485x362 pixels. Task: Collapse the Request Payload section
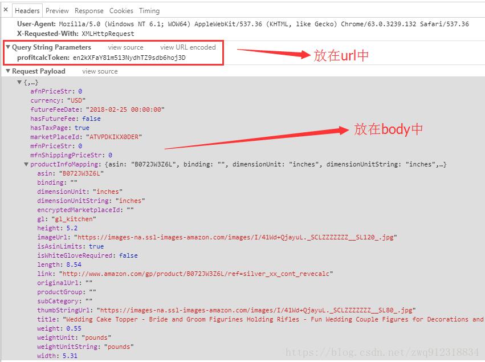pos(7,71)
